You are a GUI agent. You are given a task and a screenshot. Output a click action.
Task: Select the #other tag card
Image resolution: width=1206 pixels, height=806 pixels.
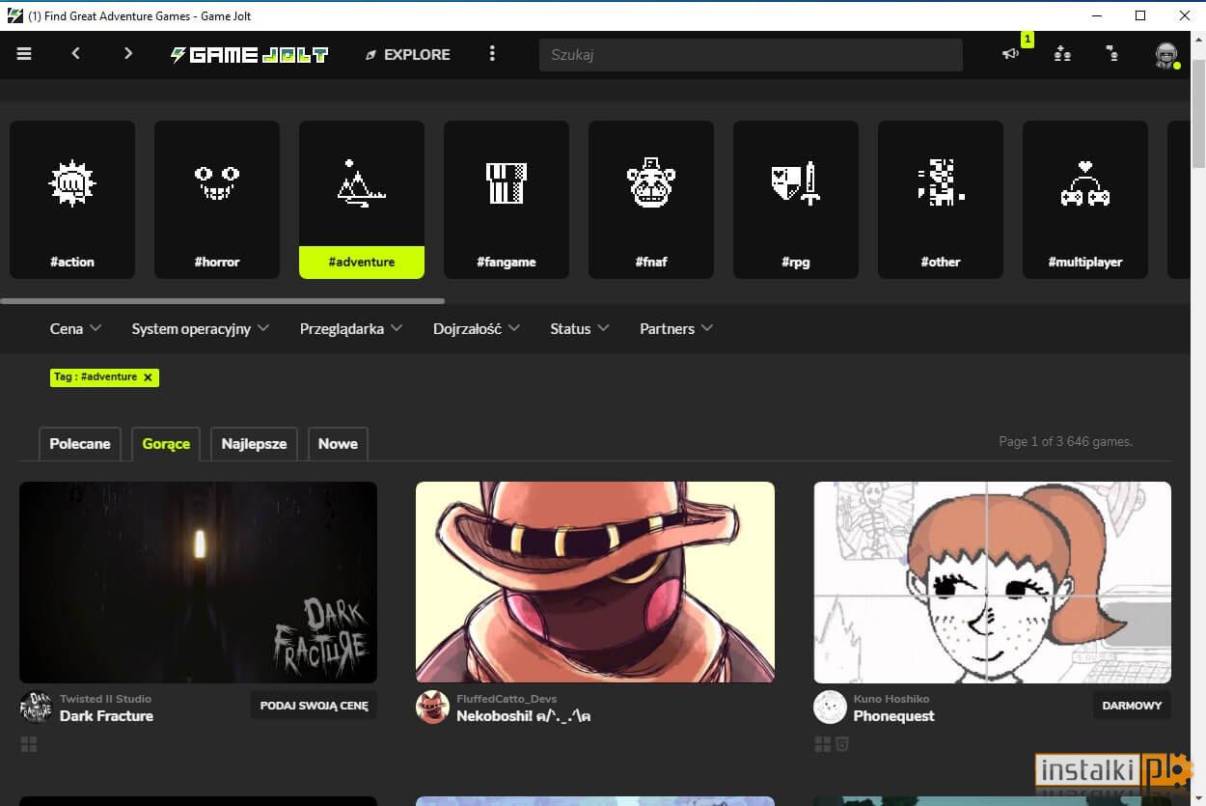(941, 200)
